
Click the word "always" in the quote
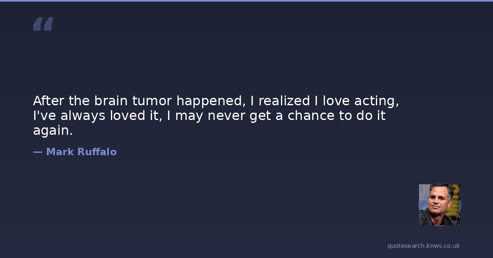point(83,116)
